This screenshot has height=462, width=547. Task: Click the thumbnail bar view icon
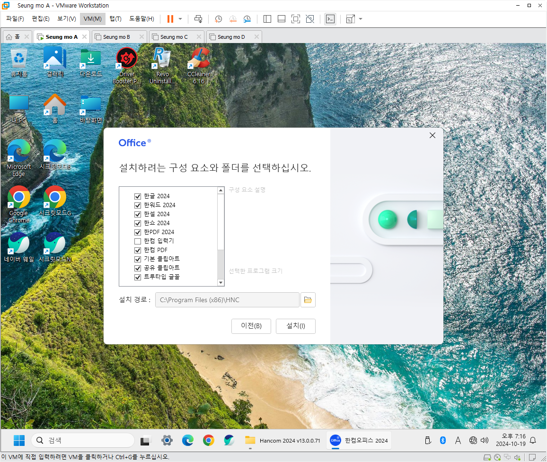pos(282,19)
